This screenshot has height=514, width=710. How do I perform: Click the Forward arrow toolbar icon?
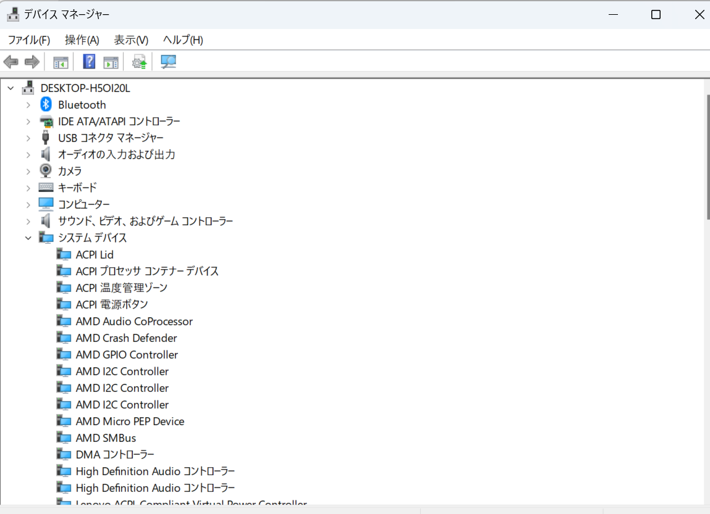[x=32, y=62]
